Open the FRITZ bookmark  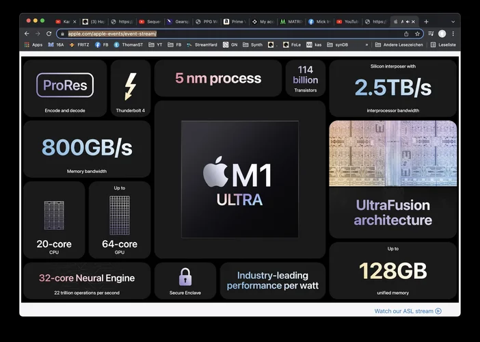79,44
